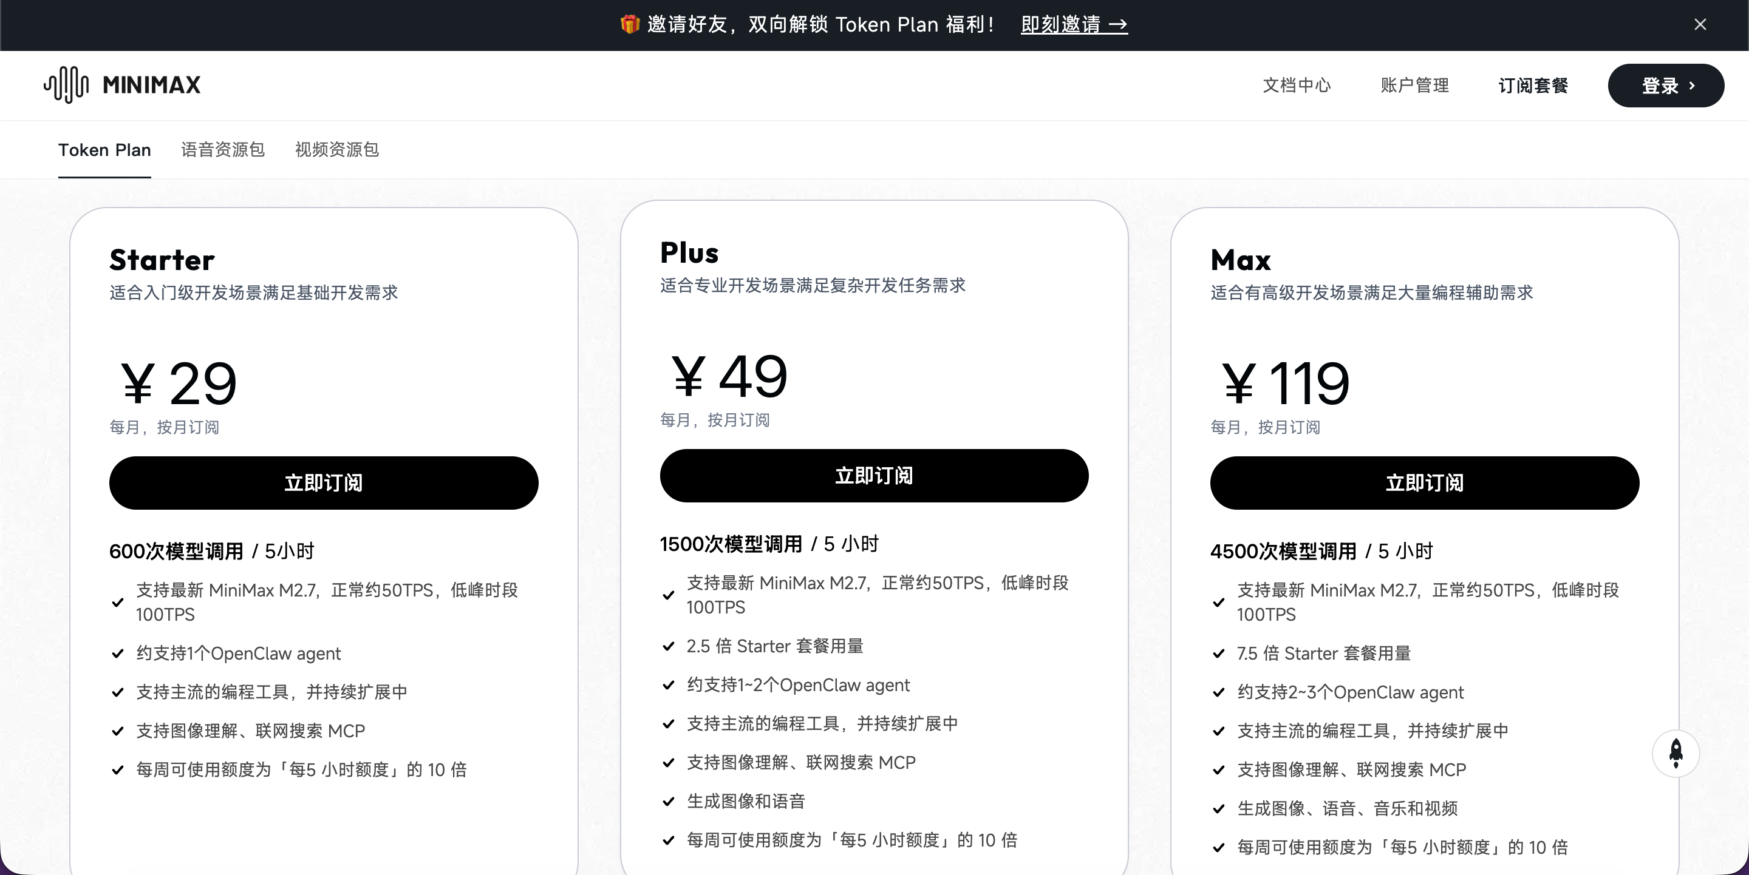Click the Max plan title
Viewport: 1749px width, 875px height.
point(1241,260)
